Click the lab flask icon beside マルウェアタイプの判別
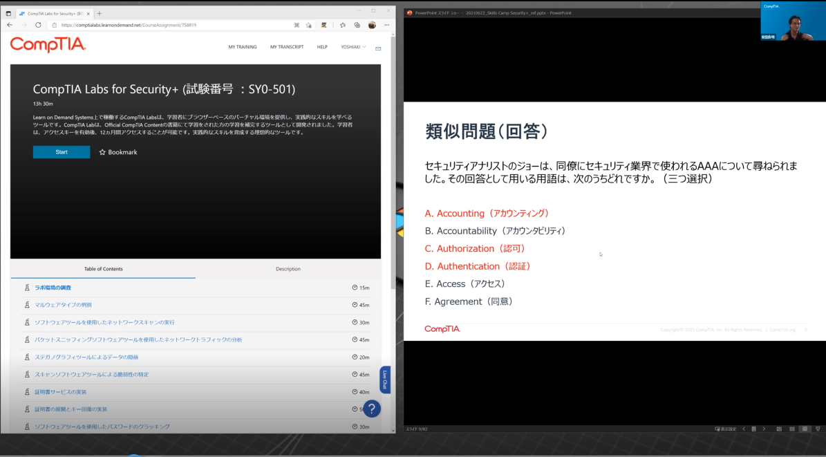This screenshot has width=826, height=457. 27,305
